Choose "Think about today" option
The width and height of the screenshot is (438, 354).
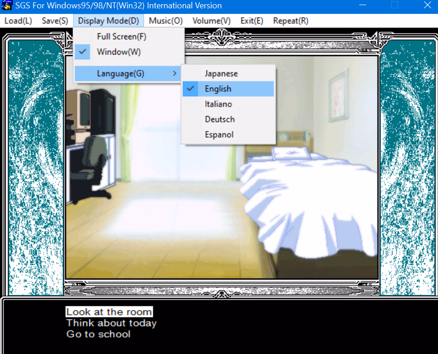tap(112, 323)
